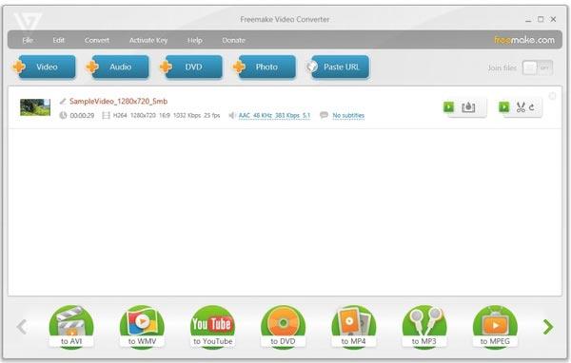Viewport: 571px width, 363px height.
Task: Click the plus icon on the DVD button
Action: coord(166,67)
